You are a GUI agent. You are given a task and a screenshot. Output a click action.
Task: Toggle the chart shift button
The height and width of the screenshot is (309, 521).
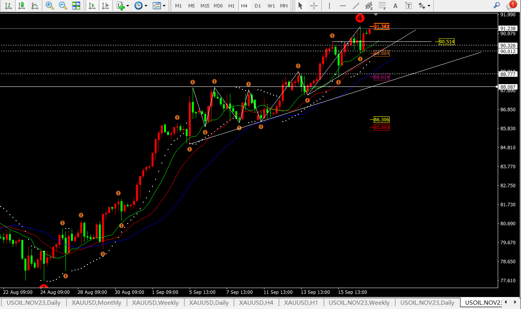[105, 5]
